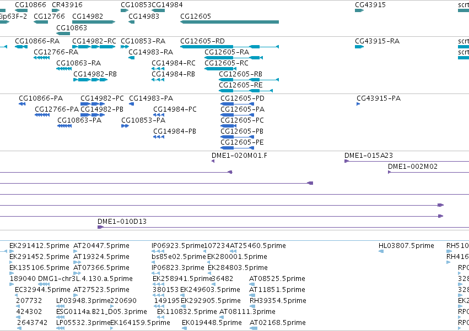Image resolution: width=469 pixels, height=331 pixels.
Task: Click the CG12766 gene label
Action: pos(49,16)
